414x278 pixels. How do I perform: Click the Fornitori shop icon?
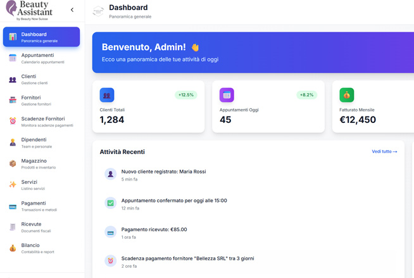tap(13, 100)
